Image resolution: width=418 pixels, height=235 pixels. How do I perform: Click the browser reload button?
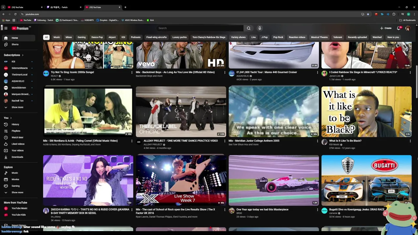15,14
